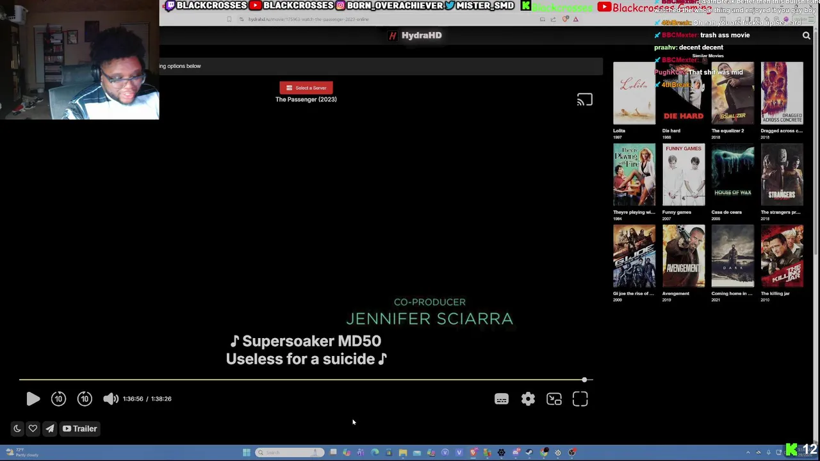Open the YouTube Trailer button

(79, 429)
